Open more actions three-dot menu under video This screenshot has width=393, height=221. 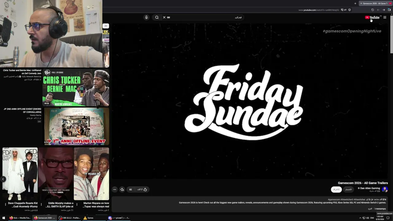pyautogui.click(x=115, y=189)
